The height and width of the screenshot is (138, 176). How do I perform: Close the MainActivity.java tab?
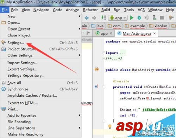tap(155, 34)
